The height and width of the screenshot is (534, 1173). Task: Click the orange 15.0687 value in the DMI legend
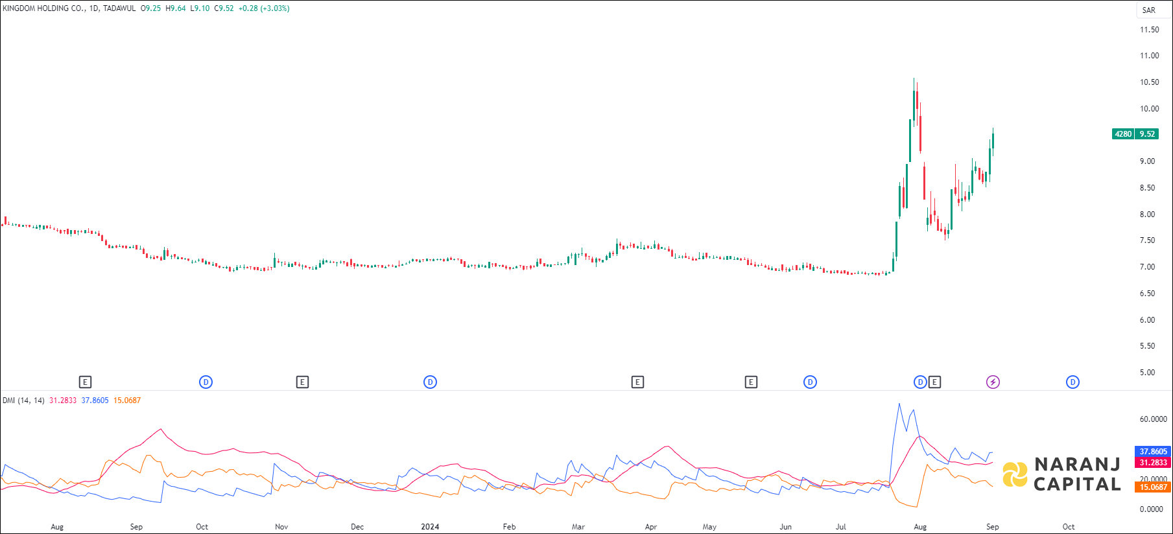(x=127, y=400)
